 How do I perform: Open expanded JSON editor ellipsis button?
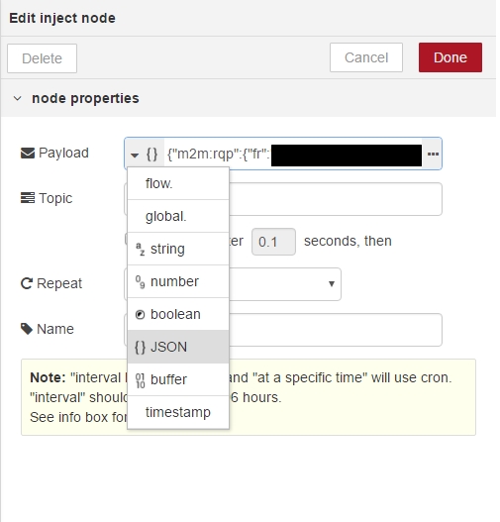433,154
